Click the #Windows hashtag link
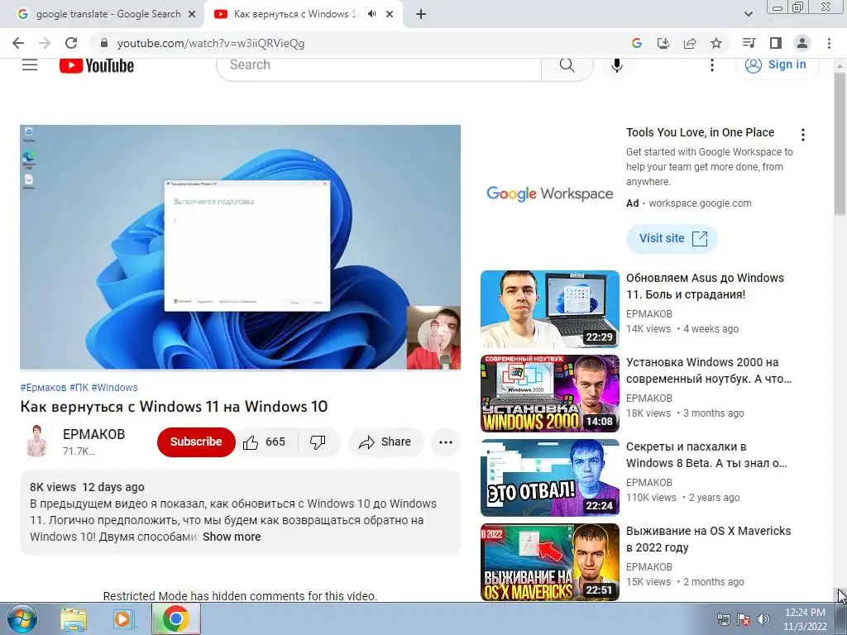The image size is (847, 635). pyautogui.click(x=114, y=388)
